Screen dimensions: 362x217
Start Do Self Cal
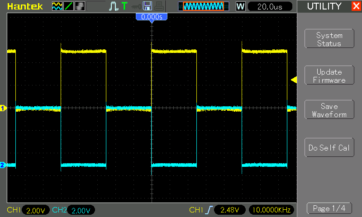(x=329, y=147)
